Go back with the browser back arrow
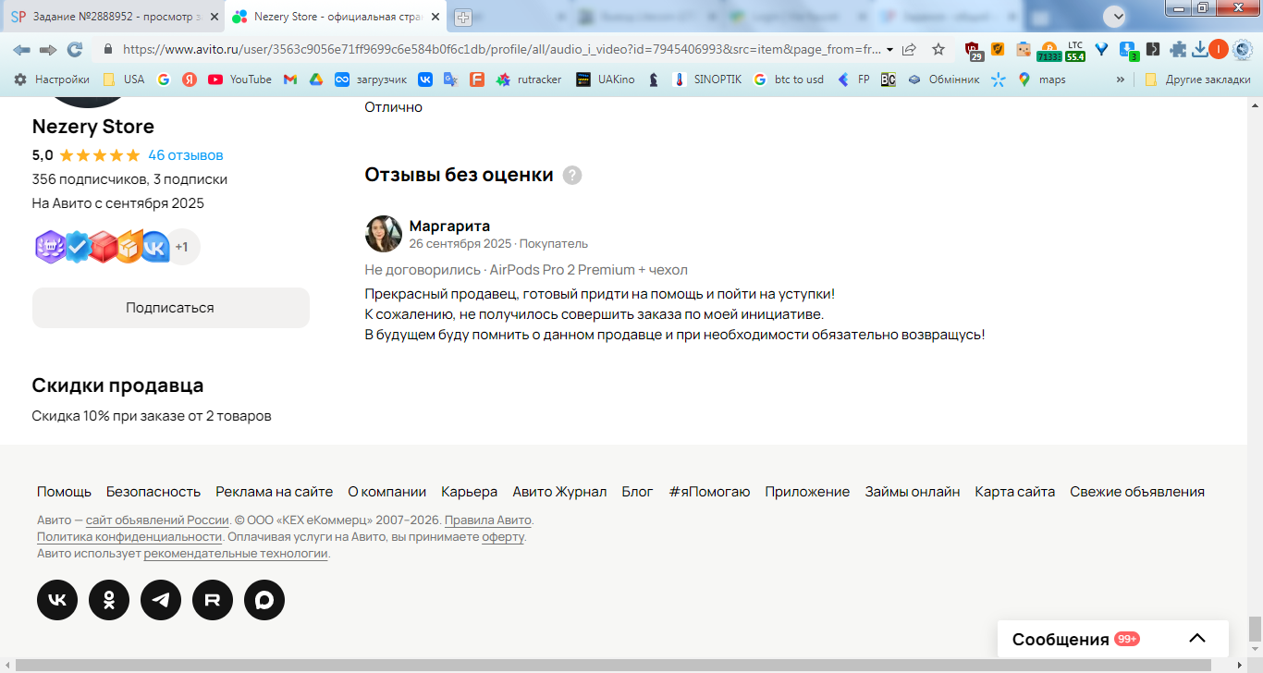1263x673 pixels. click(x=21, y=49)
